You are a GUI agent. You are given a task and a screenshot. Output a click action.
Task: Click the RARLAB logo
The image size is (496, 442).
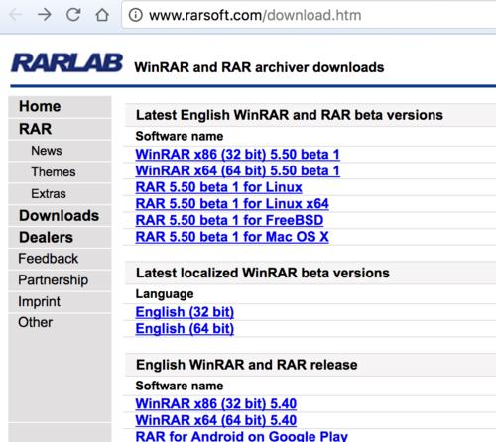[67, 63]
